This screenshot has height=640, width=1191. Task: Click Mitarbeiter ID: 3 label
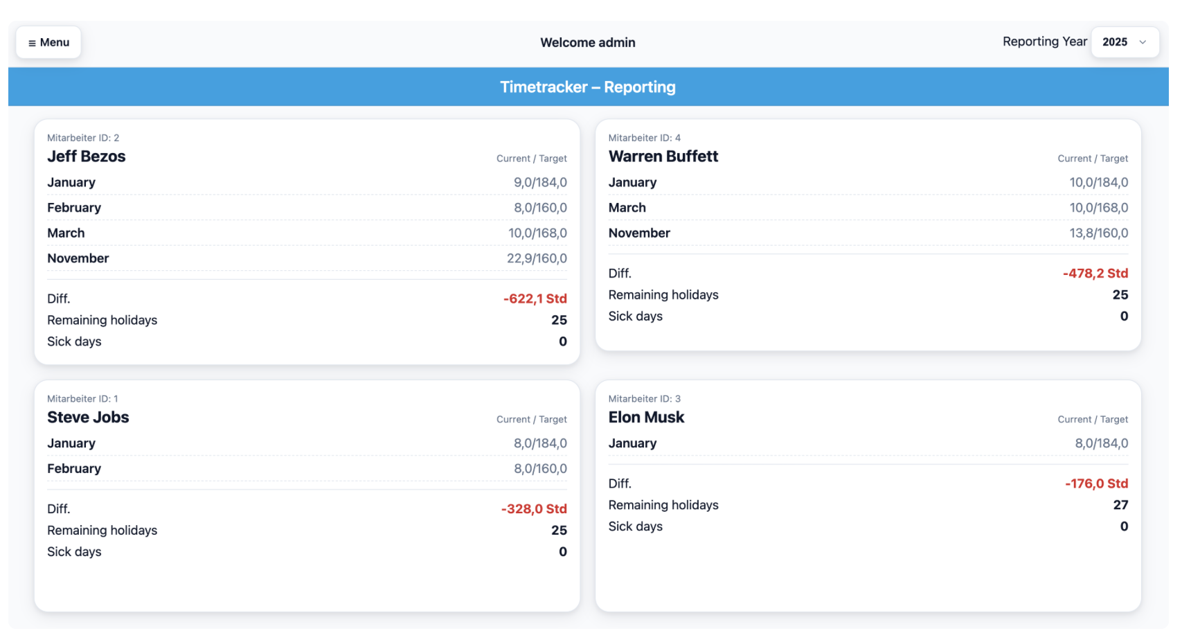coord(645,399)
